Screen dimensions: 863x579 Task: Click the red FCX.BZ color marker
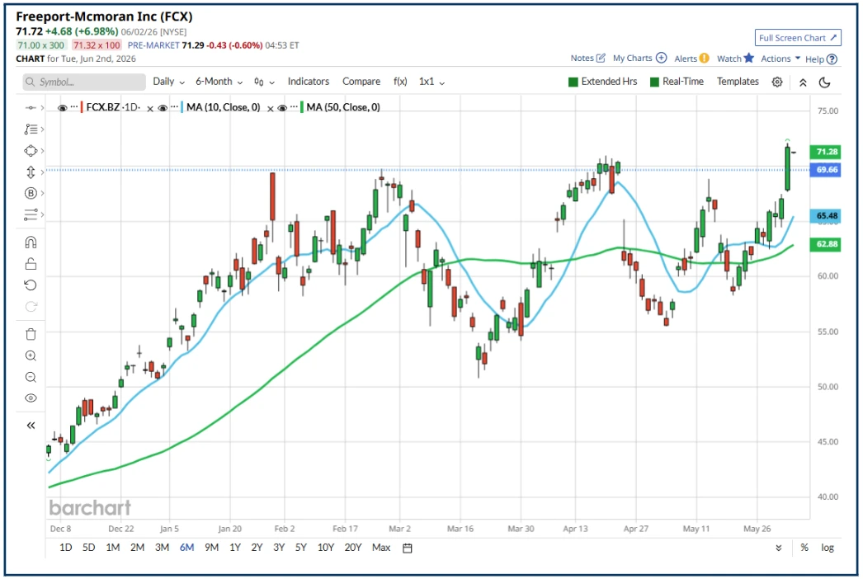(x=82, y=107)
